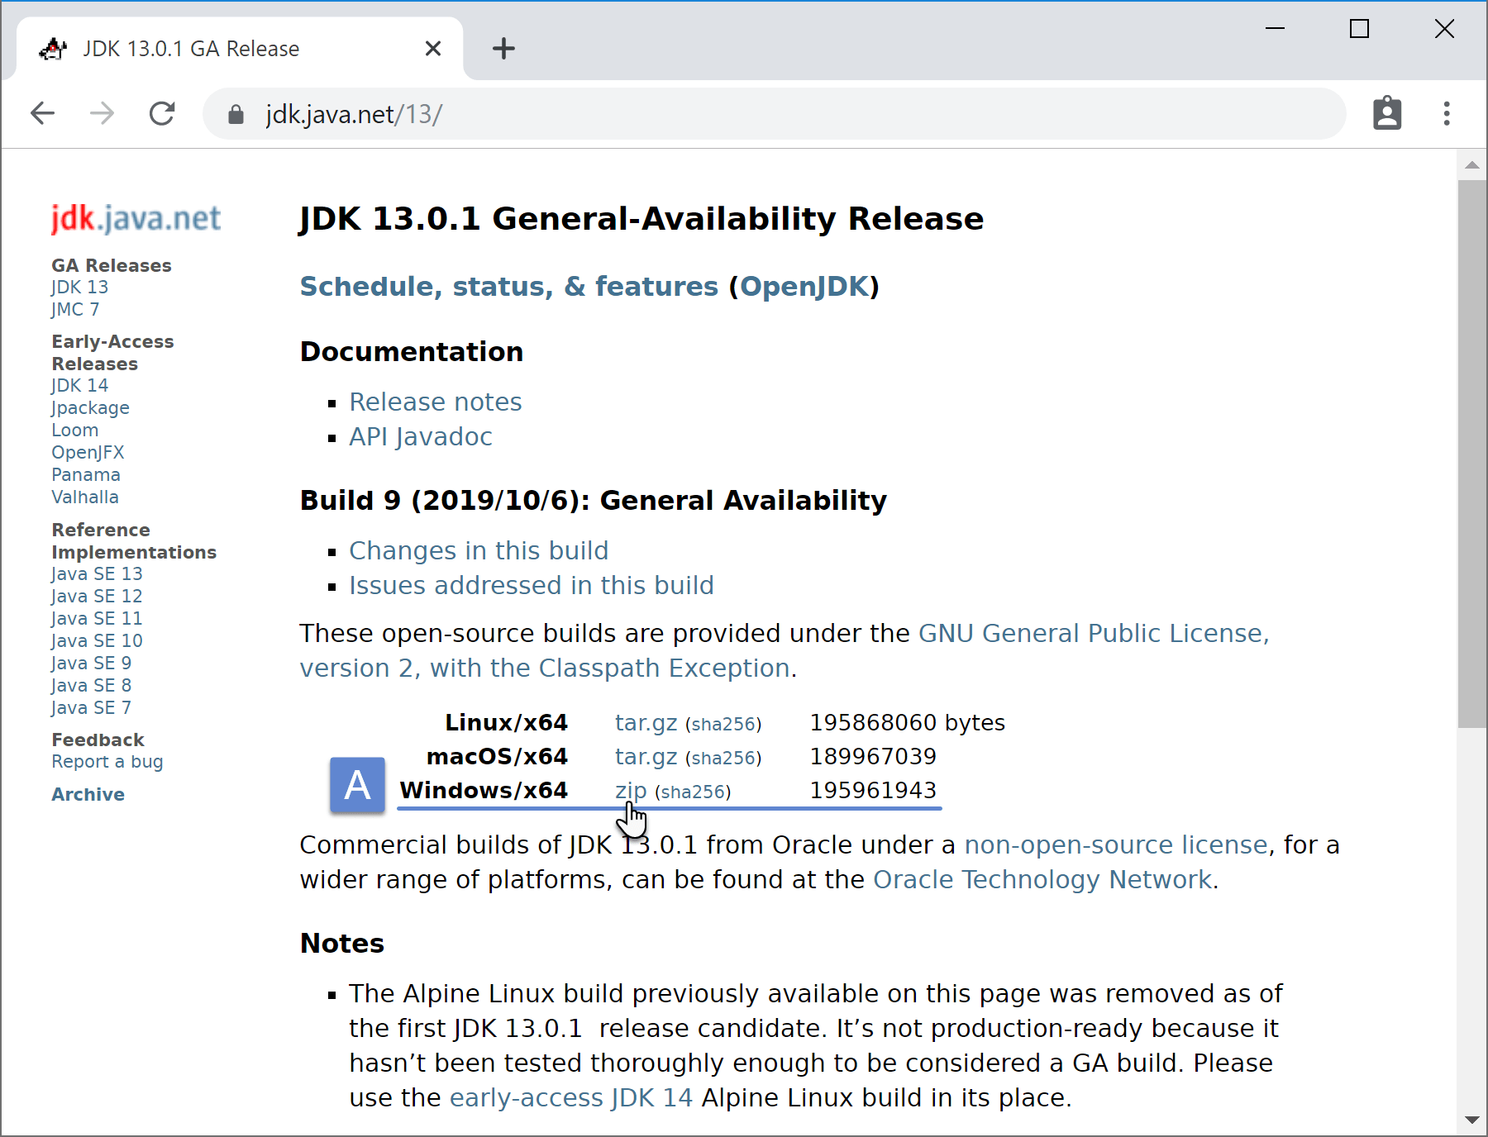
Task: Open Issues addressed in this build
Action: point(532,585)
